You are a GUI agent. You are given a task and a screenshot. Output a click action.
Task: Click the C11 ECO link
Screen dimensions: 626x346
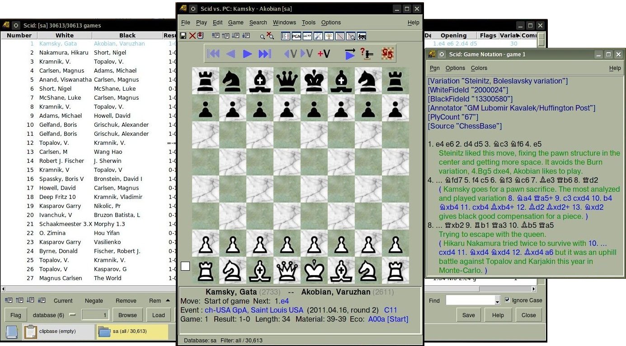pyautogui.click(x=391, y=310)
